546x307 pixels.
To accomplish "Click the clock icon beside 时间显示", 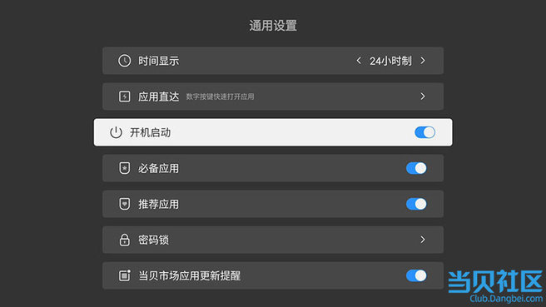I will pyautogui.click(x=124, y=61).
